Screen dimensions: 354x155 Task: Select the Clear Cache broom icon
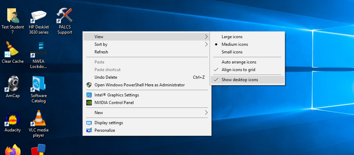(12, 51)
